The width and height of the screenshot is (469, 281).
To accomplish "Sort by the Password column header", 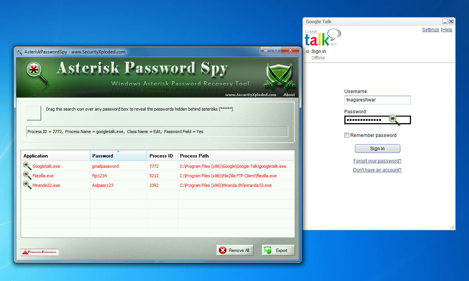I will (119, 156).
